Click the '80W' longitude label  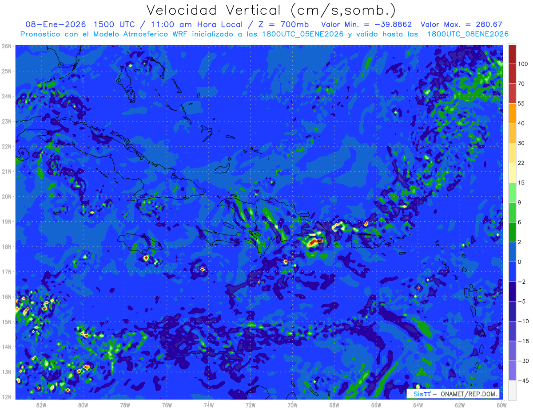point(83,404)
